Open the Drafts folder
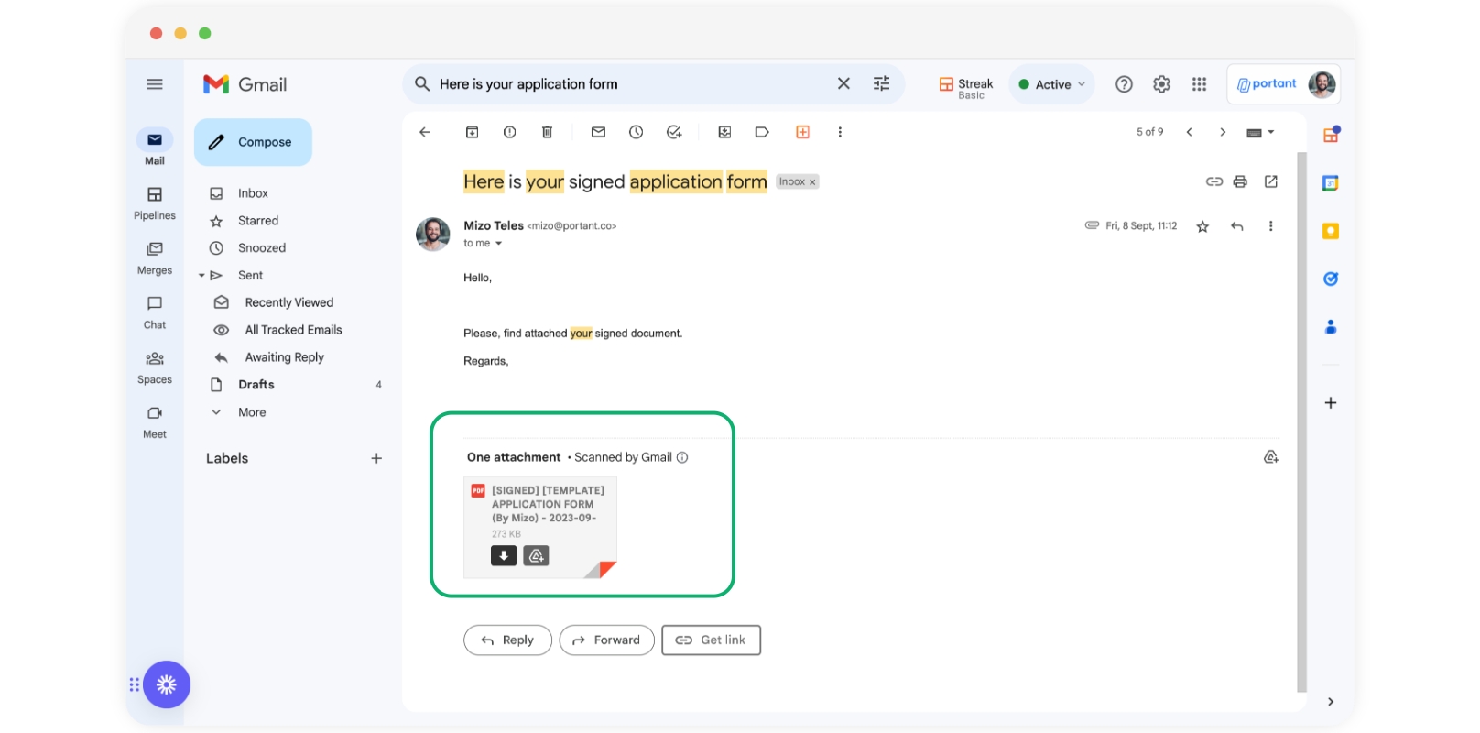 click(256, 385)
